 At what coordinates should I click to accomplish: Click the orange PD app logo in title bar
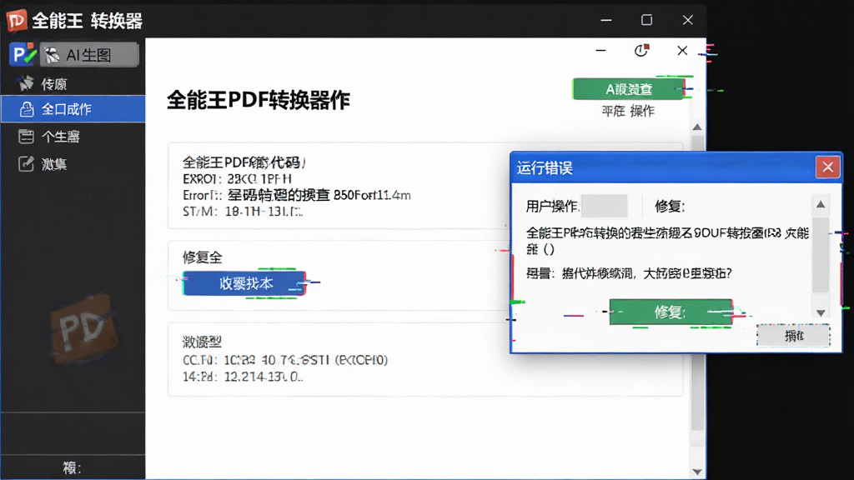coord(16,21)
